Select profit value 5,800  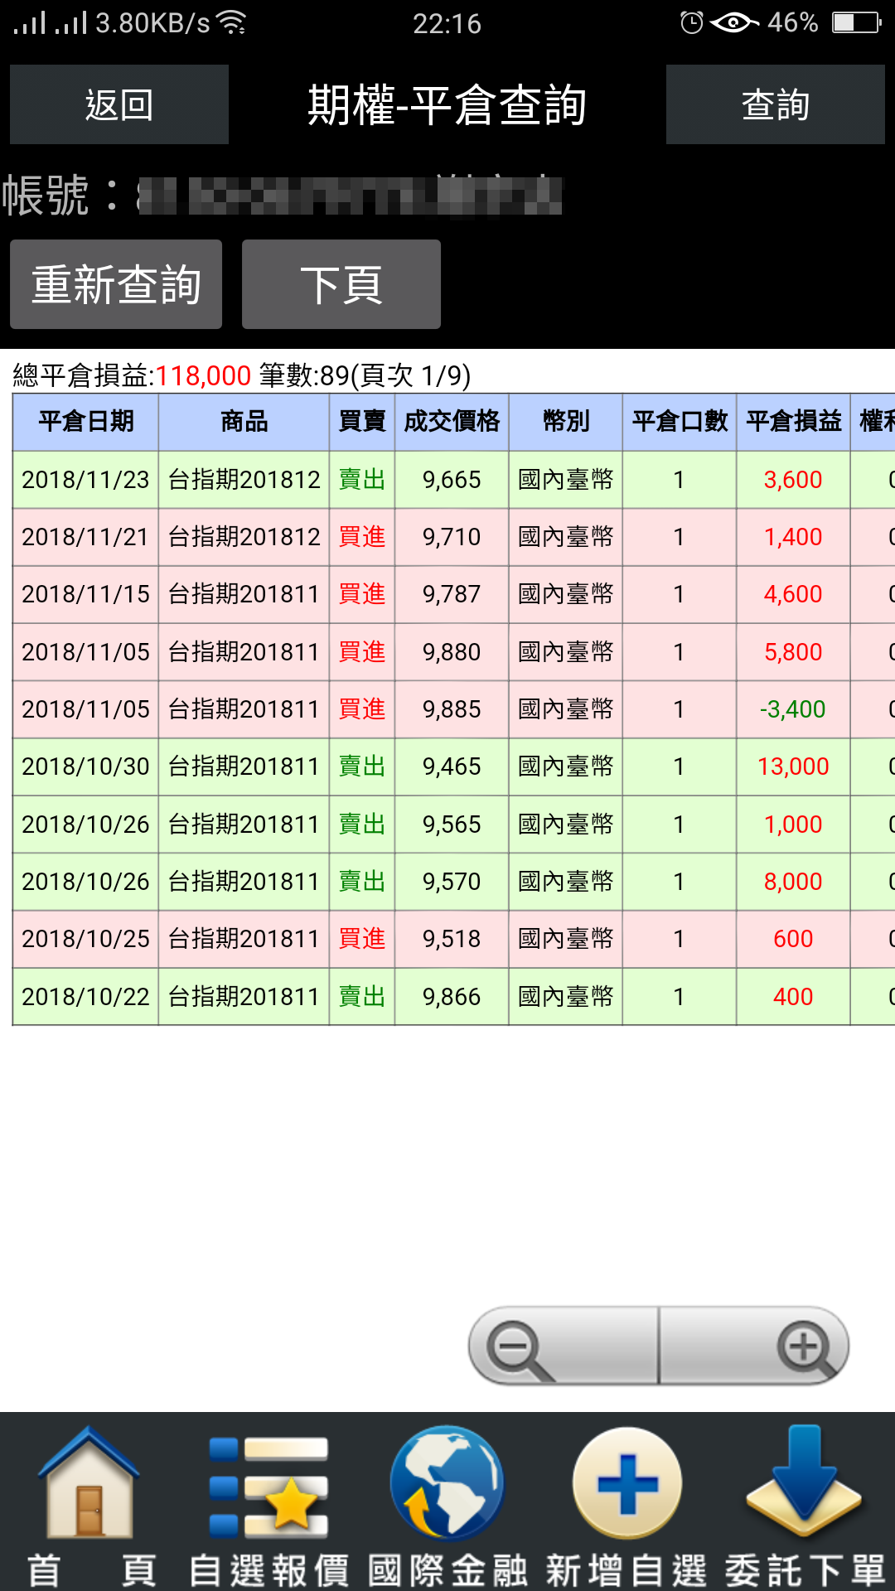[x=793, y=652]
